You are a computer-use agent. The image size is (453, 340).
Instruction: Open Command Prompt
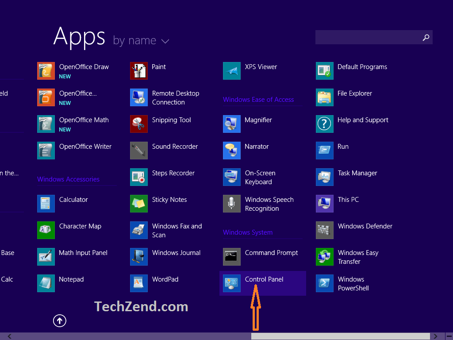(x=271, y=252)
